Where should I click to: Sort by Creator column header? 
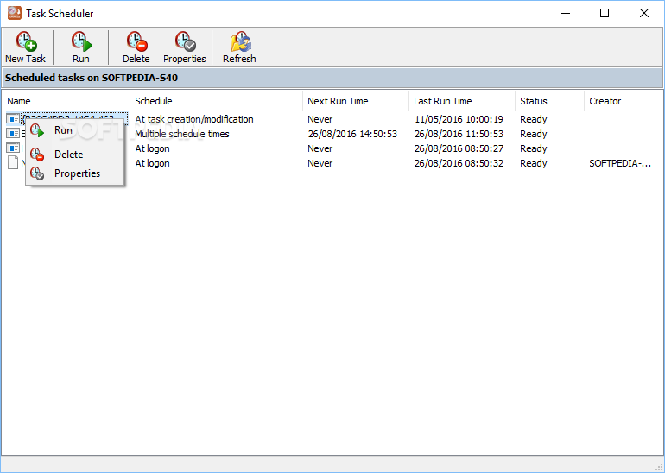coord(623,101)
